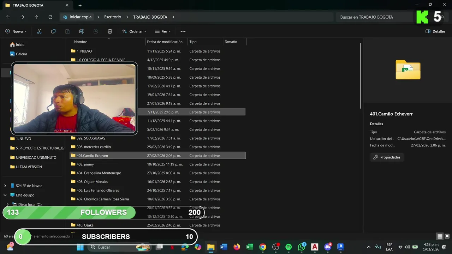This screenshot has height=254, width=452.
Task: Cut the selected folder with scissors icon
Action: [39, 31]
